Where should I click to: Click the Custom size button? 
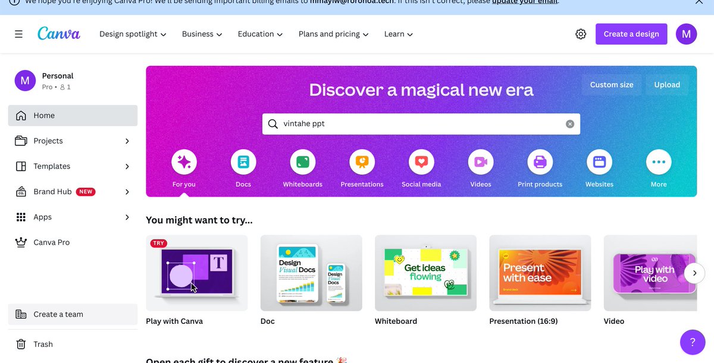click(x=612, y=85)
